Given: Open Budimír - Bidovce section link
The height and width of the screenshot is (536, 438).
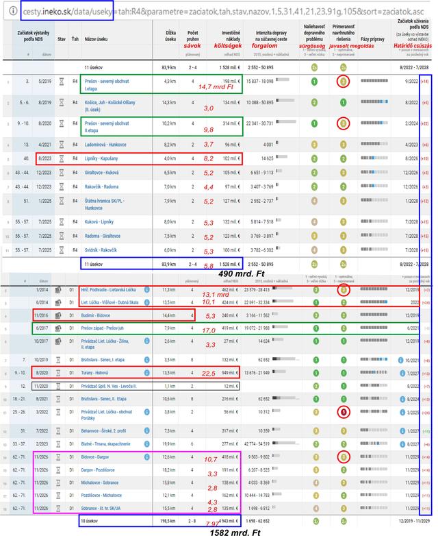Looking at the screenshot, I should [95, 315].
